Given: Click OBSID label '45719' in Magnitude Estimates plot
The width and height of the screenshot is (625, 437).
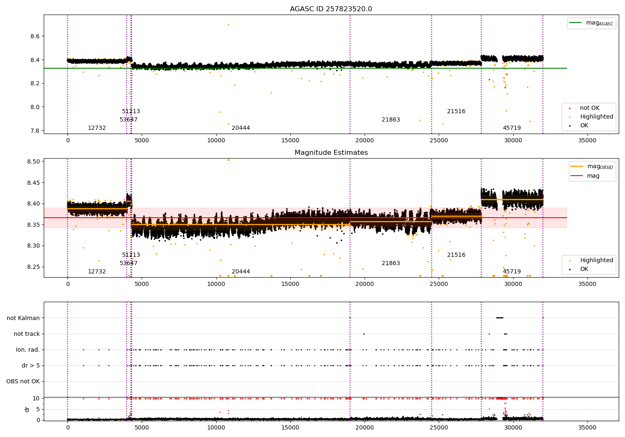Looking at the screenshot, I should [512, 272].
